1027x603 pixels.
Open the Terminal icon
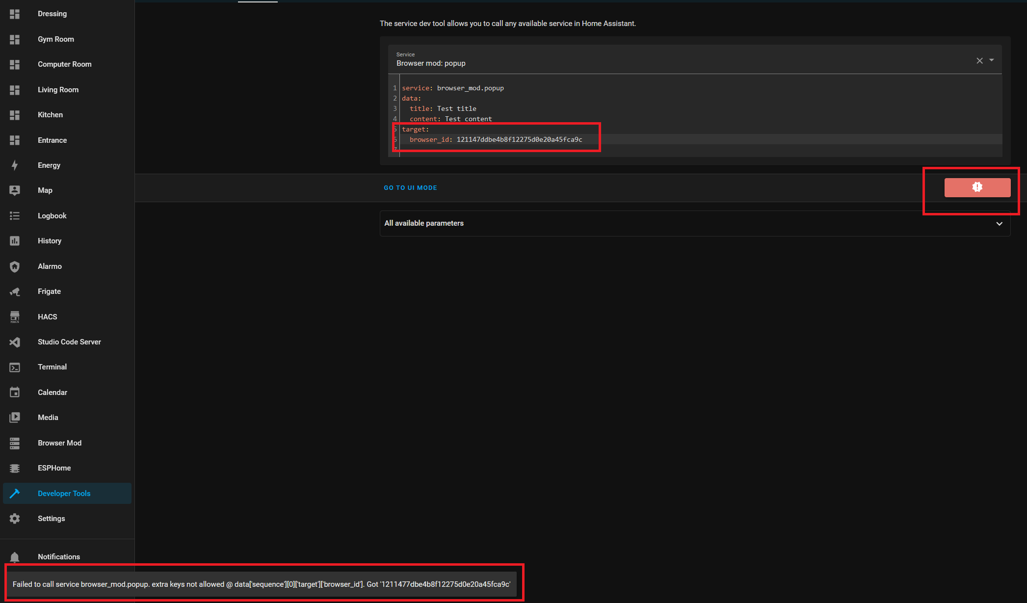(14, 367)
